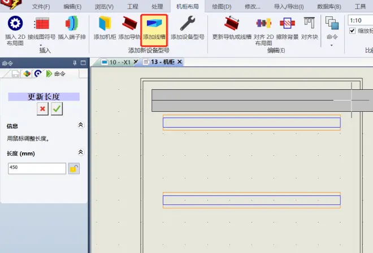Select the lower rail in the cabinet
This screenshot has height=253, width=373.
pyautogui.click(x=251, y=200)
